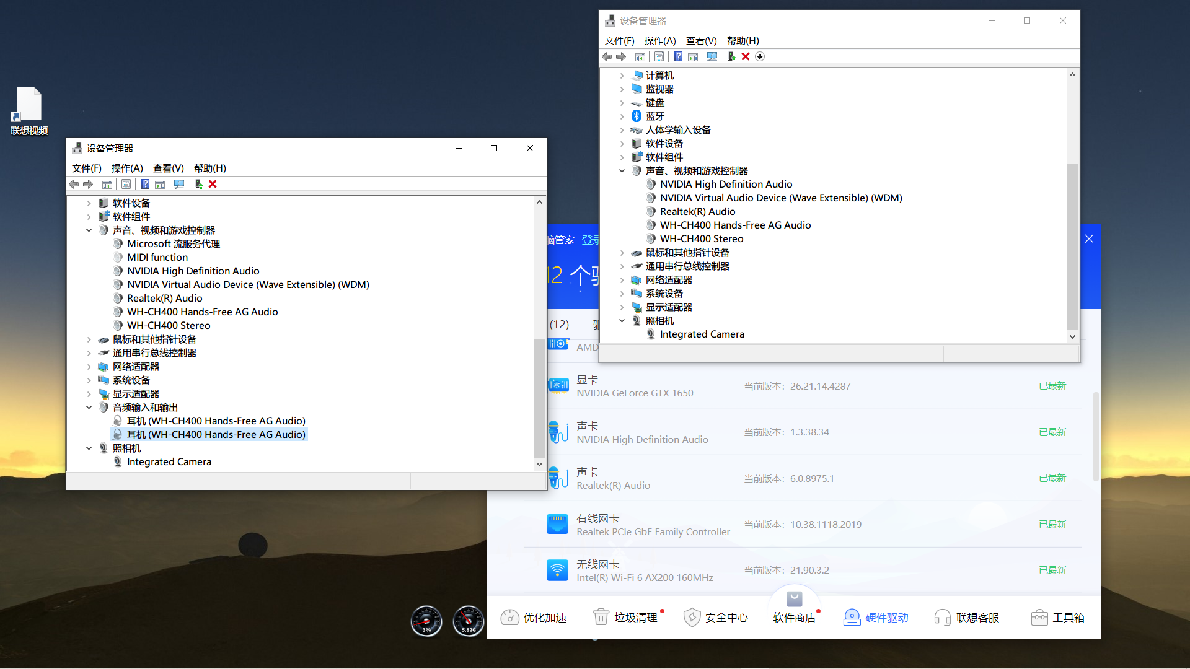Select MIDI function in left Device Manager
Image resolution: width=1190 pixels, height=669 pixels.
157,258
